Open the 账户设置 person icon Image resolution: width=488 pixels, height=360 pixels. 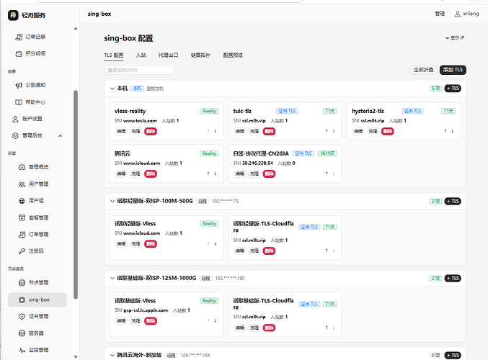15,119
